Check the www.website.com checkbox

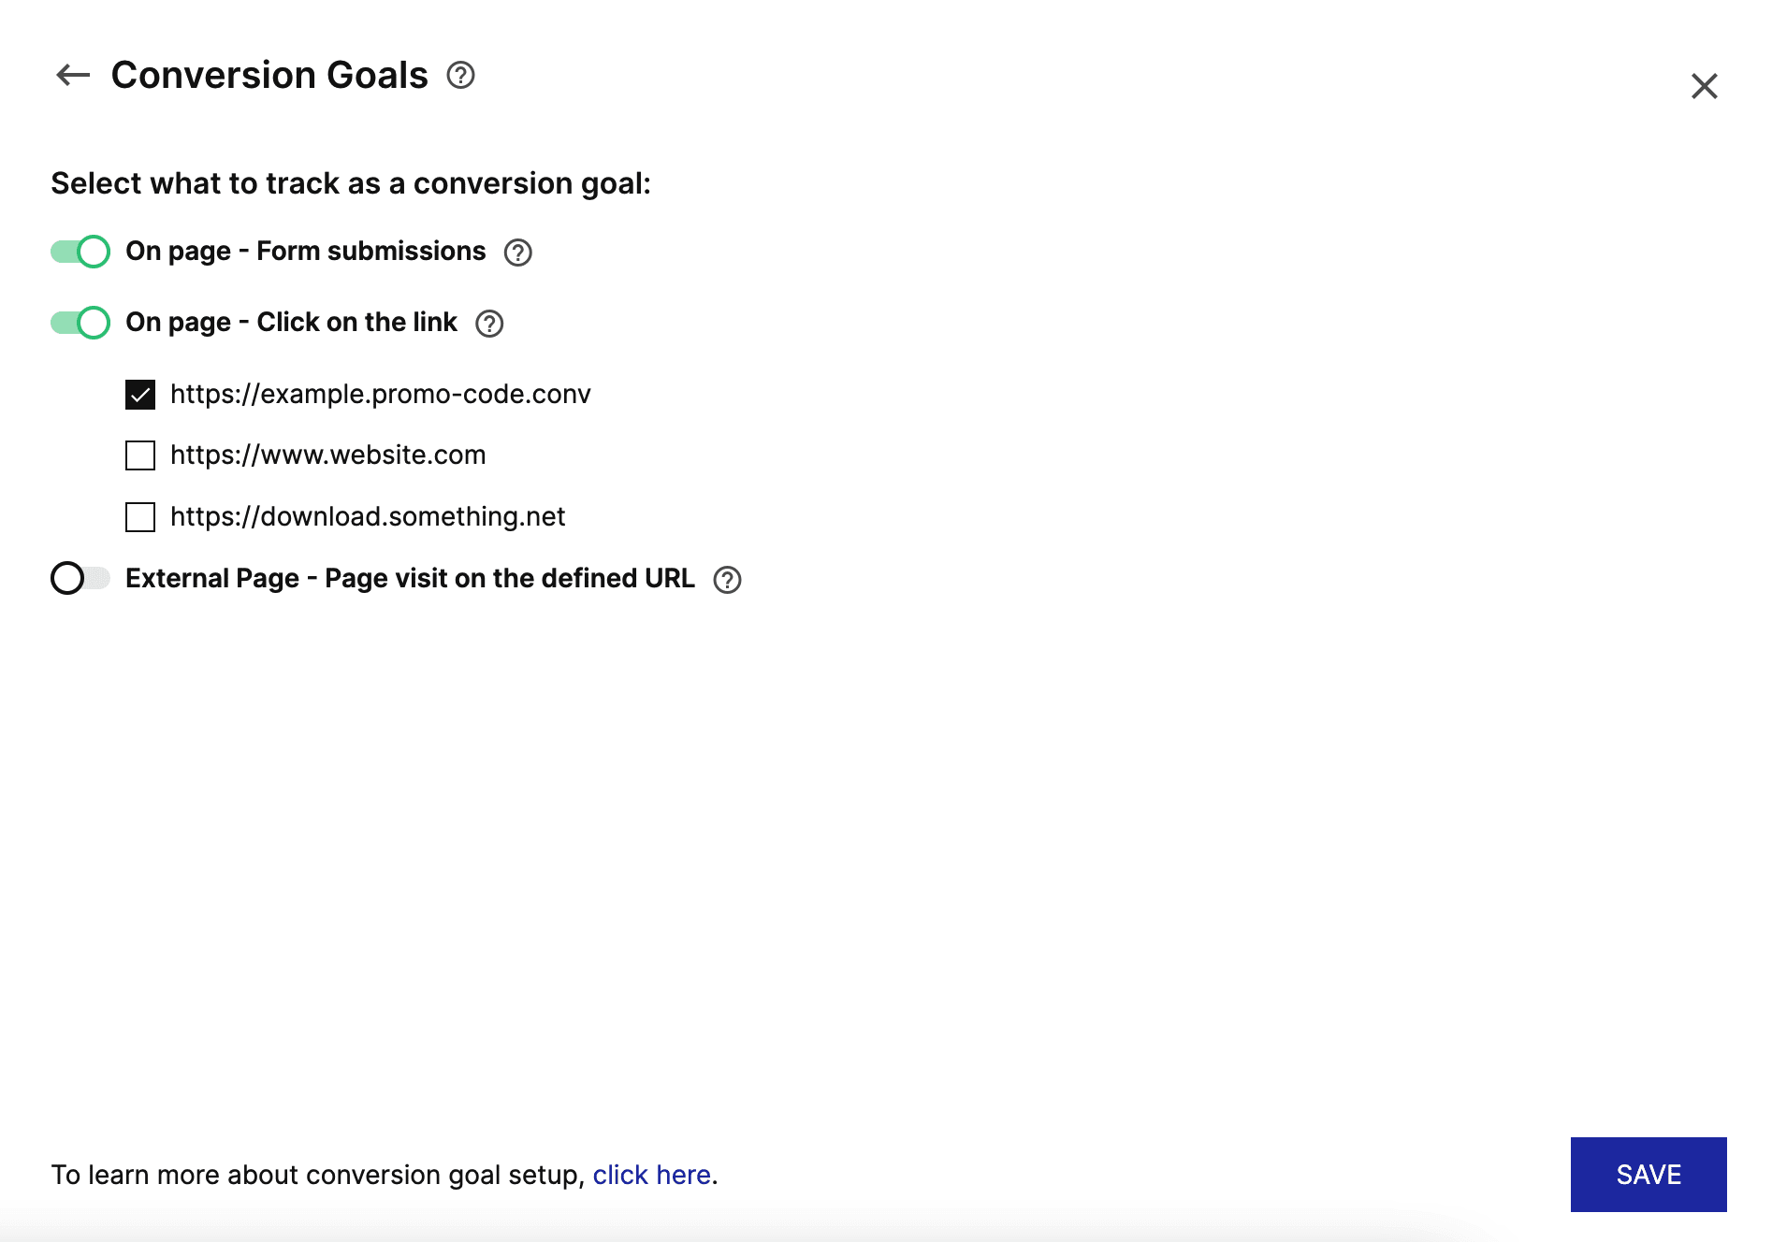[x=140, y=455]
